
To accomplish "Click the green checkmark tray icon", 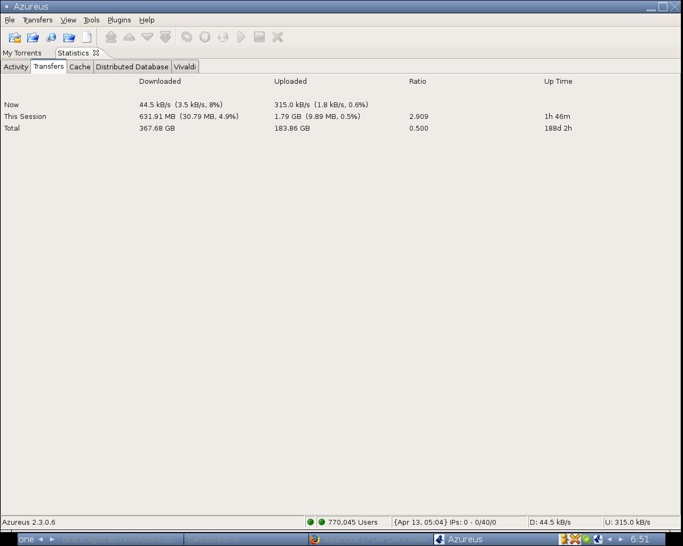I will 586,539.
